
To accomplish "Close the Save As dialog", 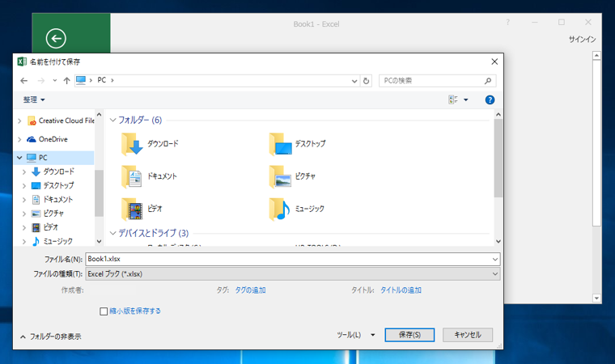I will [x=494, y=61].
